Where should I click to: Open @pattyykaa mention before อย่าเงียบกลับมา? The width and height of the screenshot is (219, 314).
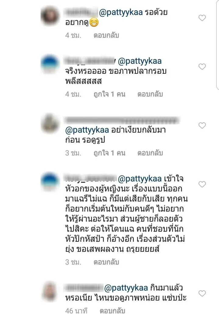click(87, 130)
